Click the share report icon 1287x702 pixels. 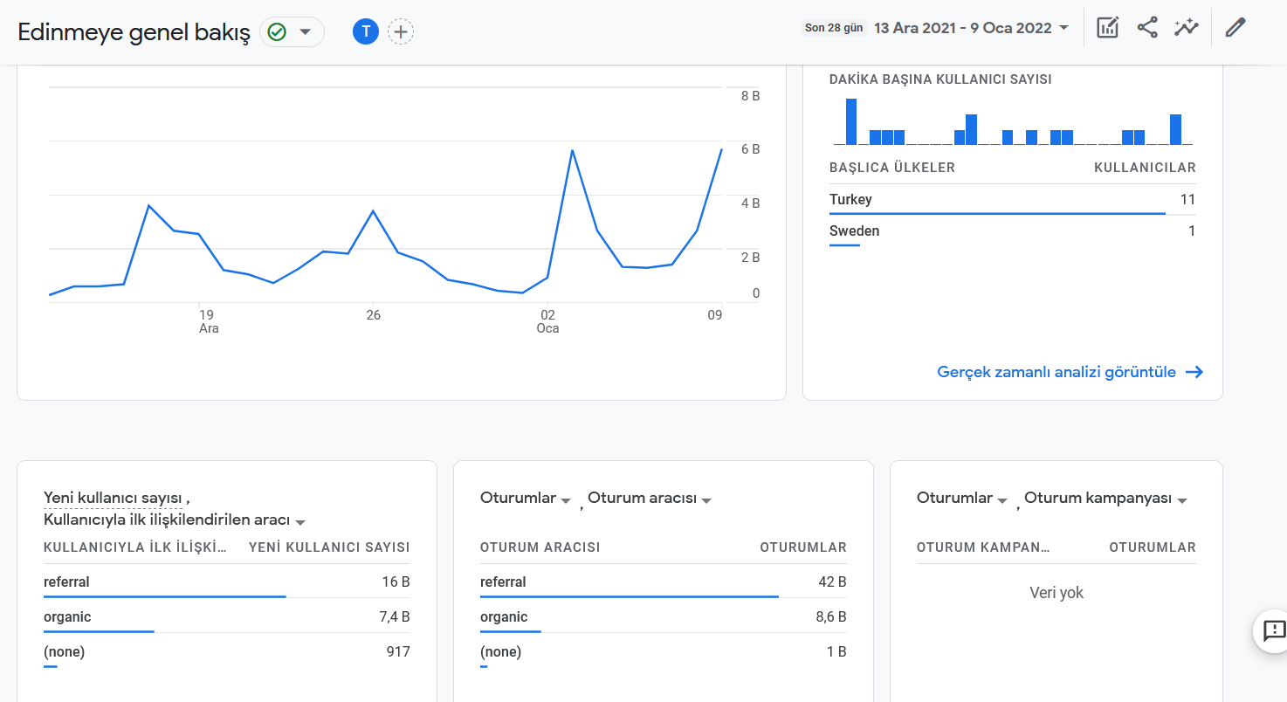[x=1147, y=28]
